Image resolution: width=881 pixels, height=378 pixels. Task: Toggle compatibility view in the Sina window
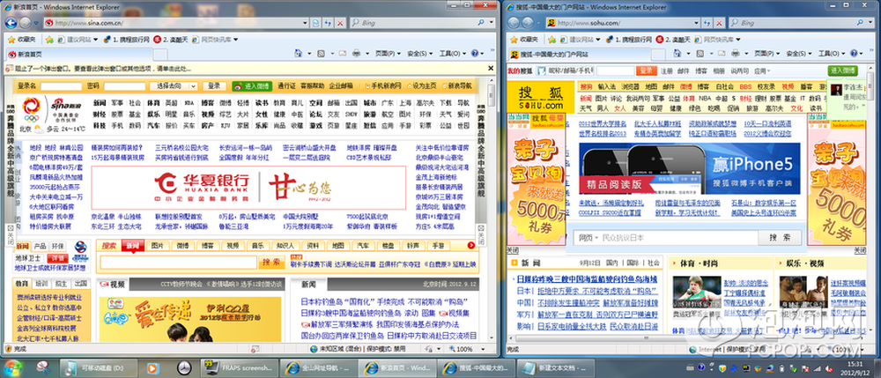coord(315,23)
